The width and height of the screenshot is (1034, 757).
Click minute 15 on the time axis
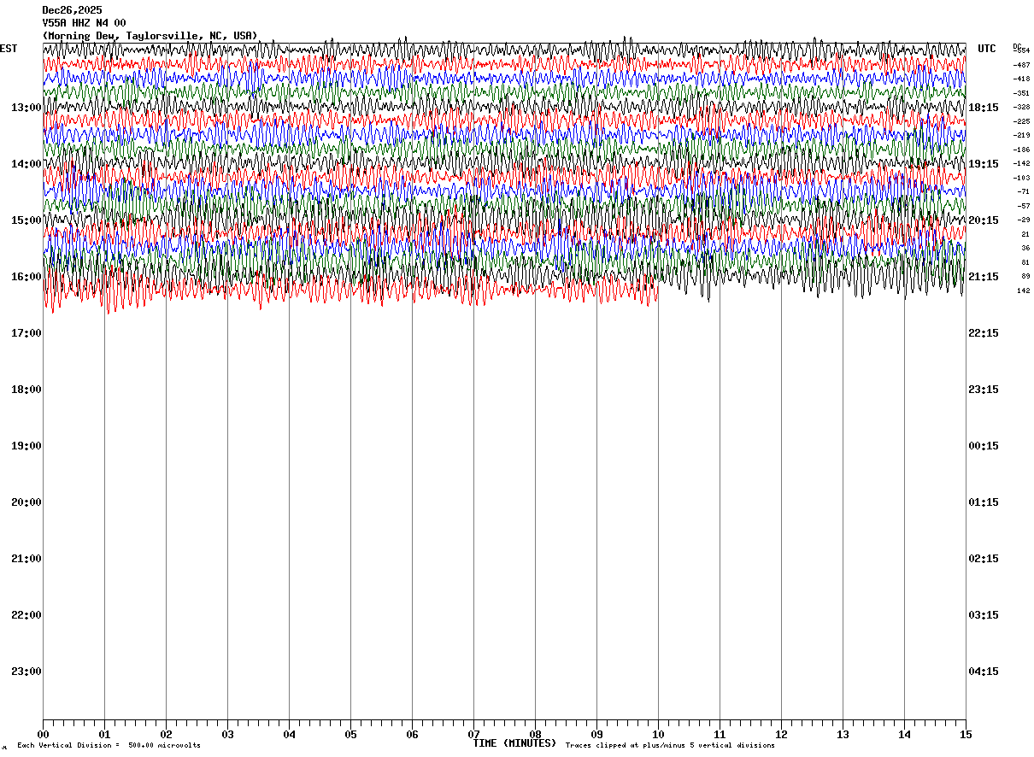point(966,734)
